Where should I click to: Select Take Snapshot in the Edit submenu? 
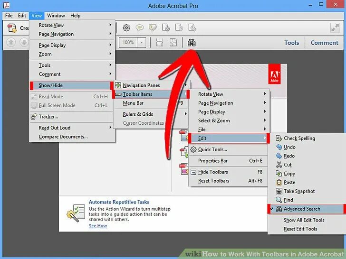(306, 191)
